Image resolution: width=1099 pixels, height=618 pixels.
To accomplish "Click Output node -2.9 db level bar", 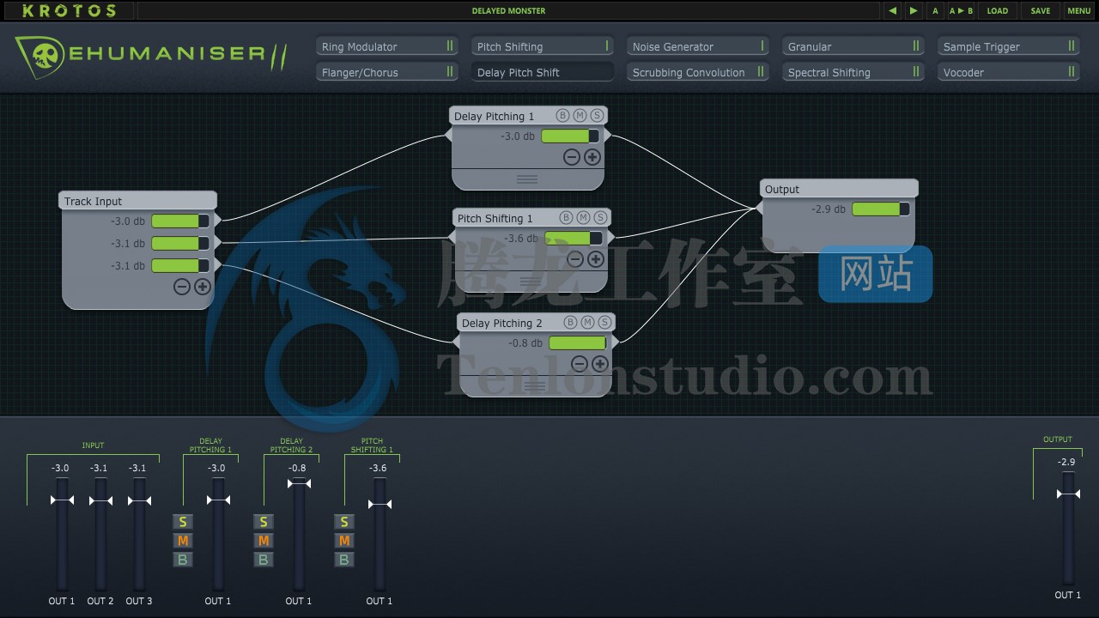I will coord(881,209).
